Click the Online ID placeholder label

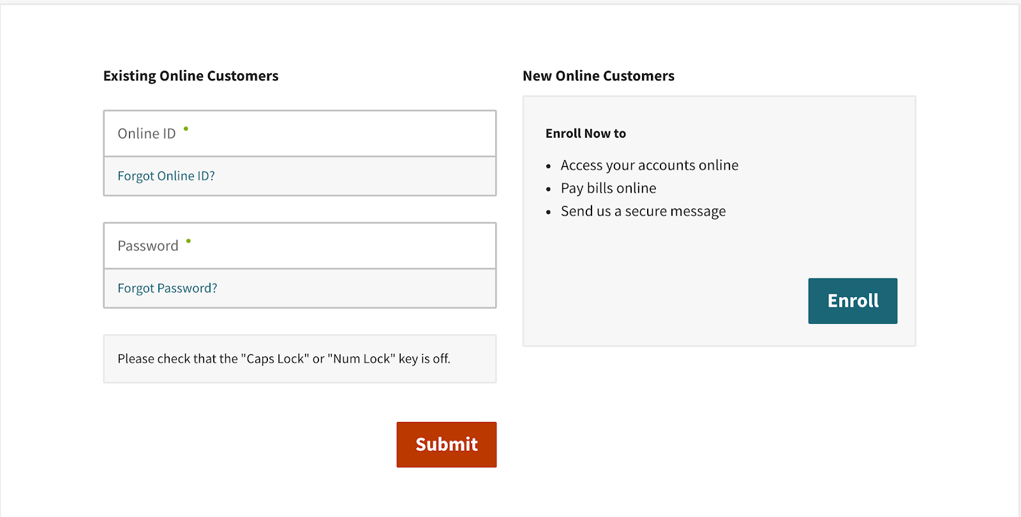coord(146,134)
